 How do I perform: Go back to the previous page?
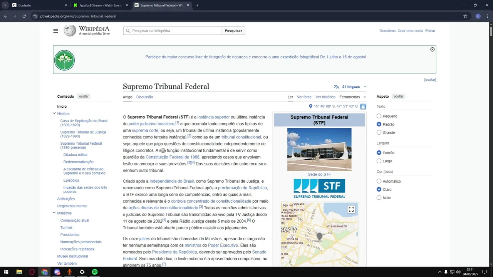tap(5, 16)
